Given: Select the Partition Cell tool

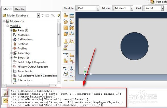Looking at the screenshot, I should 66,61.
